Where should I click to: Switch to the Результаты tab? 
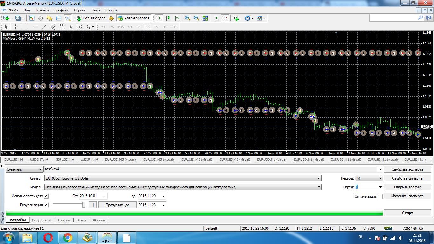pos(42,220)
